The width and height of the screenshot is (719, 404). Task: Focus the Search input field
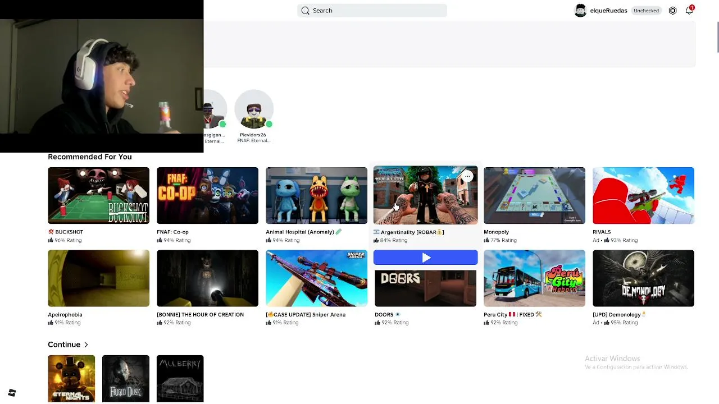(372, 11)
